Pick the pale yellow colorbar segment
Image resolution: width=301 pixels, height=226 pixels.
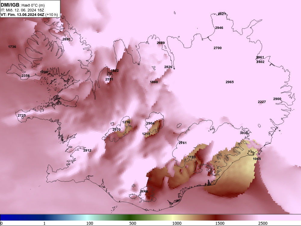(x=173, y=217)
